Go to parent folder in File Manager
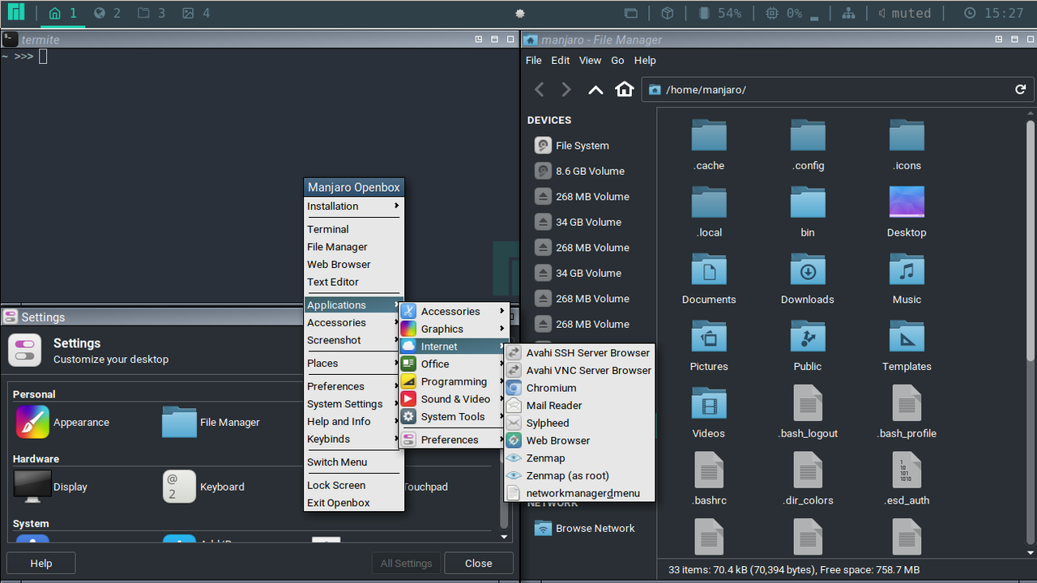This screenshot has height=583, width=1037. tap(595, 90)
